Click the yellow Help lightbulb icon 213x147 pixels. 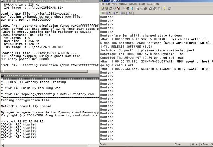pyautogui.click(x=164, y=8)
